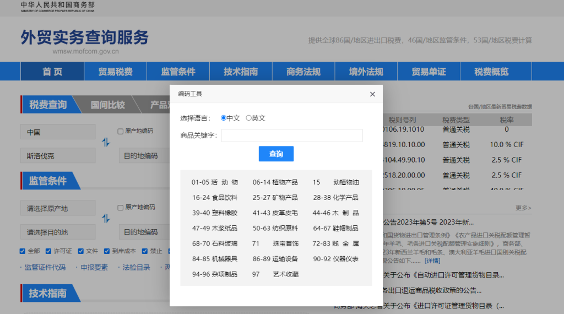Toggle 原产地编码 checkbox in 税费查询

pos(121,131)
